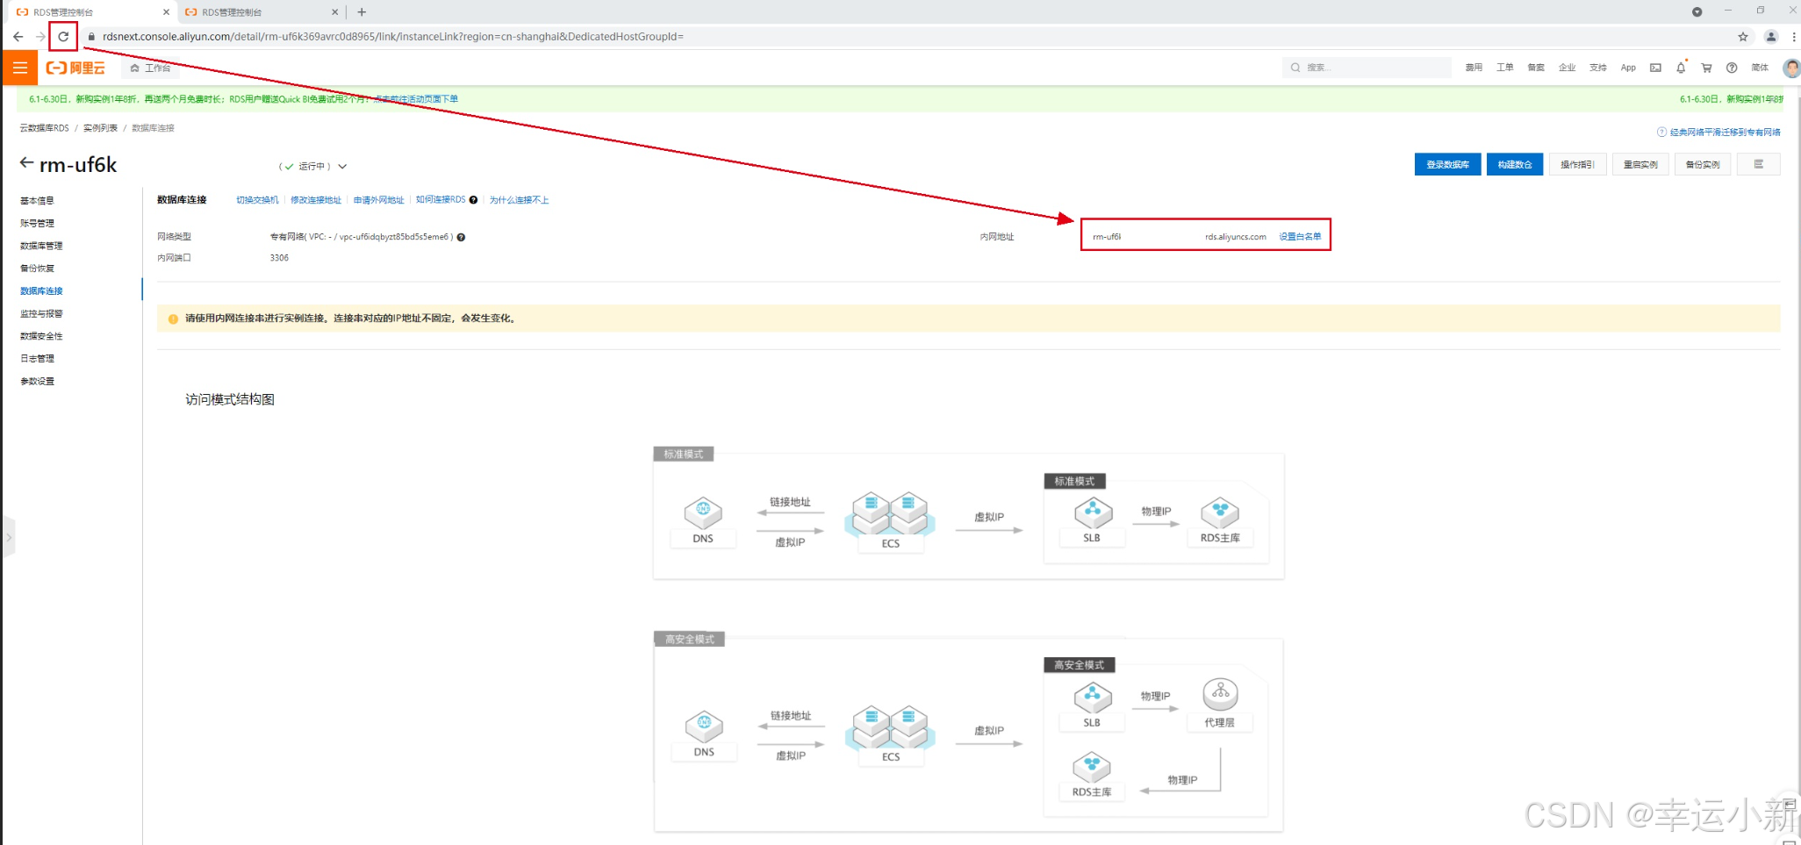Click the browser reload button
Image resolution: width=1801 pixels, height=845 pixels.
(x=63, y=37)
